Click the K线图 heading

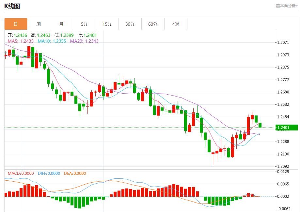(12, 6)
